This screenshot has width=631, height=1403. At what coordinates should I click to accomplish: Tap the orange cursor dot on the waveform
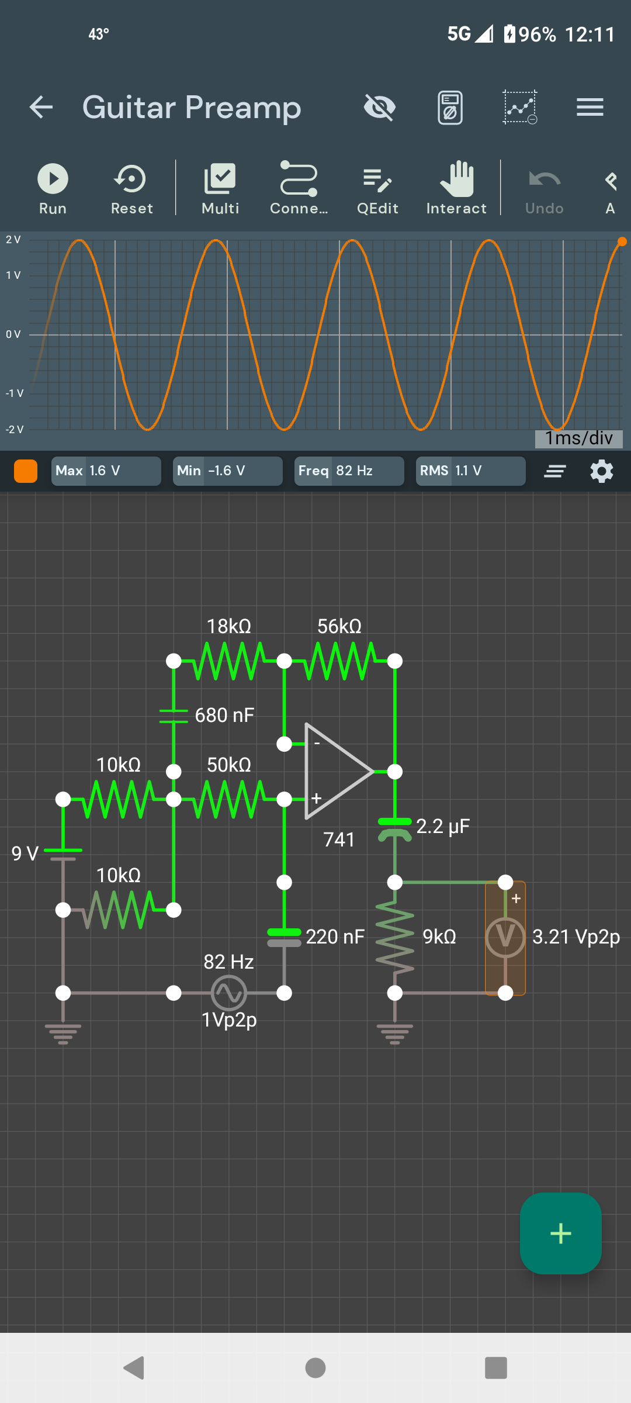click(622, 241)
